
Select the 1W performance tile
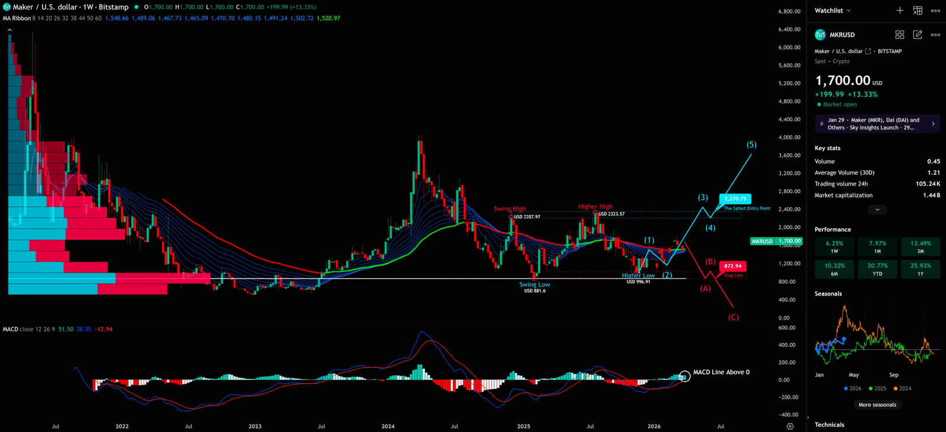pyautogui.click(x=834, y=247)
